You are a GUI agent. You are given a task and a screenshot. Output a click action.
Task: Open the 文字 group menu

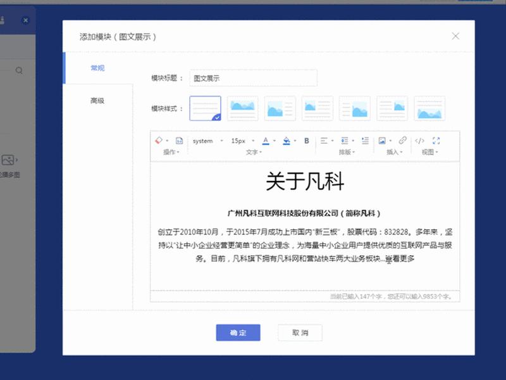coord(254,152)
